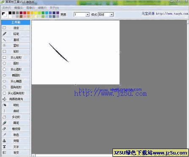The image size is (189, 157).
Task: Select the 选定 selection tool
Action: (x=16, y=28)
